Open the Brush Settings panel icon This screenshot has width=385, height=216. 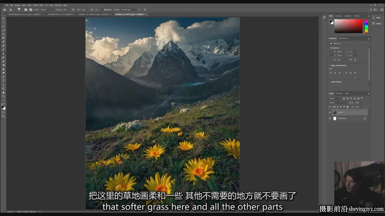(x=26, y=10)
